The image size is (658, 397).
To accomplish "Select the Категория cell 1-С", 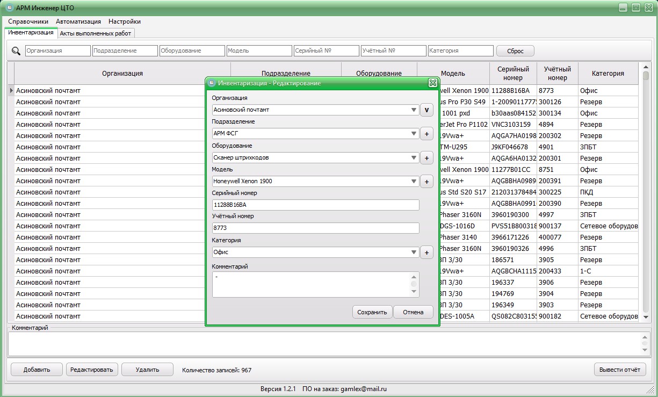I will tap(608, 271).
